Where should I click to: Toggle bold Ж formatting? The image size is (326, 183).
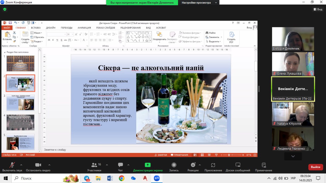49,40
